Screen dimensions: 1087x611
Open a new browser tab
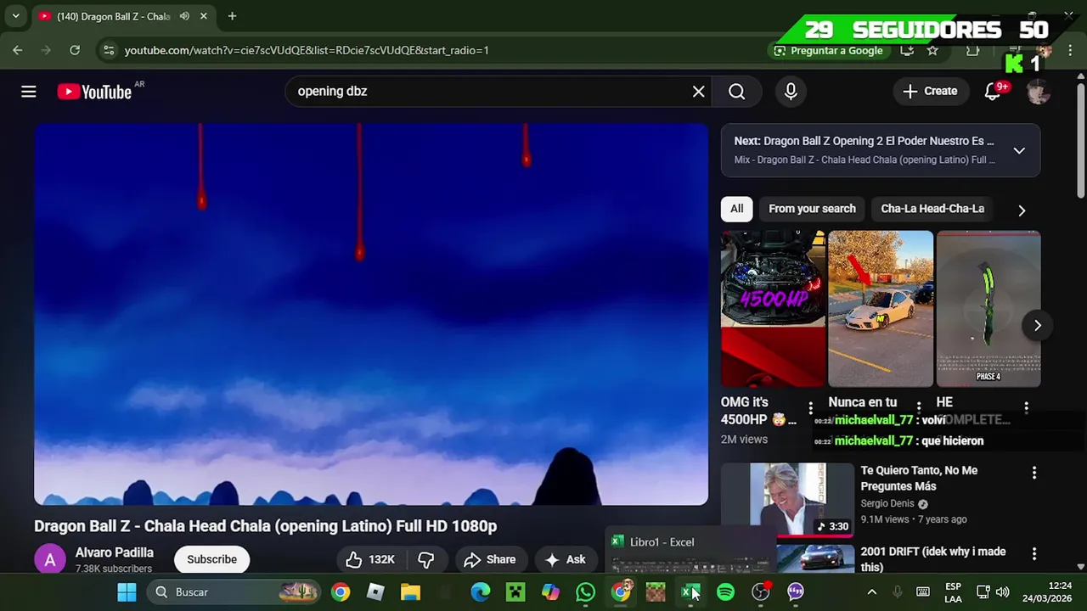232,16
